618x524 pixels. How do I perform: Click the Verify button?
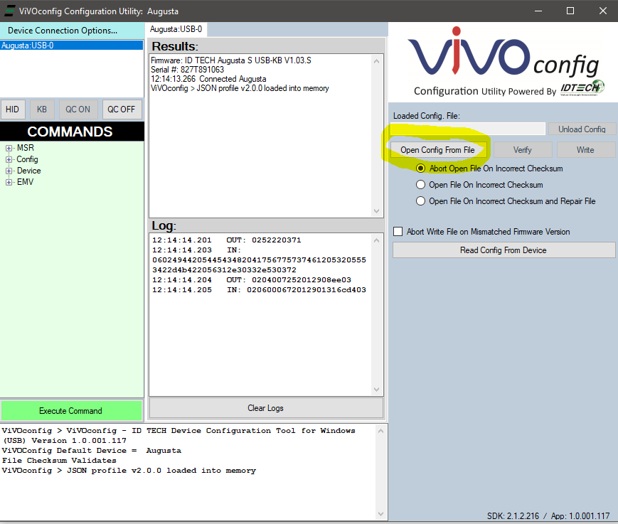pos(522,150)
